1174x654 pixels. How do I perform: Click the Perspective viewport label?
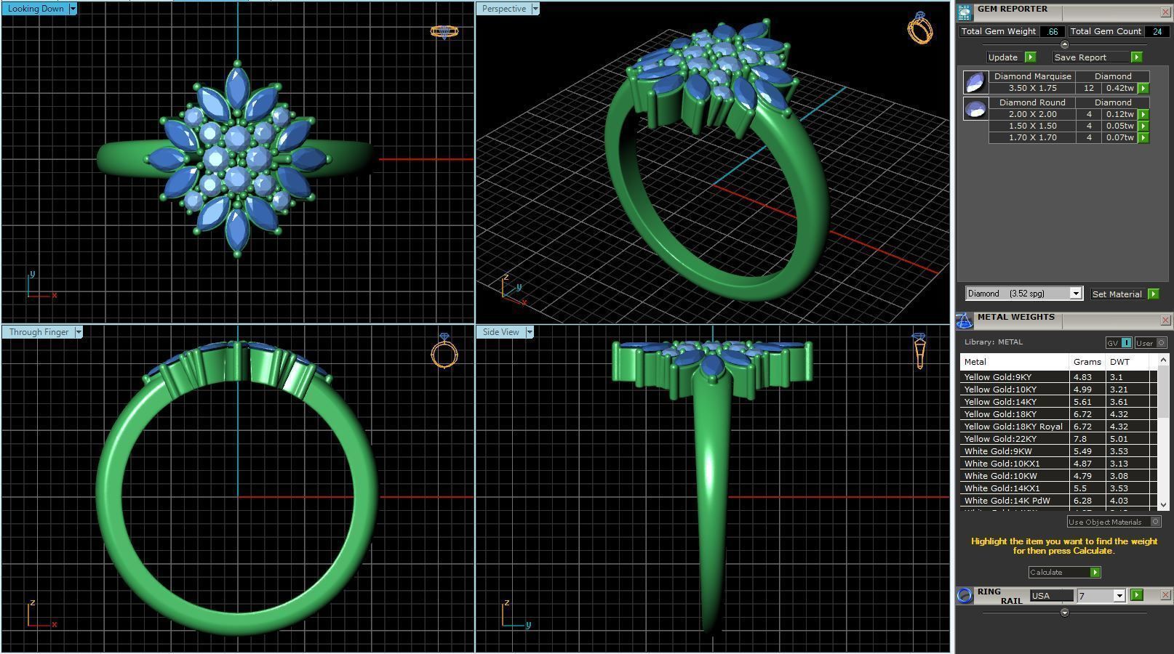pos(504,9)
